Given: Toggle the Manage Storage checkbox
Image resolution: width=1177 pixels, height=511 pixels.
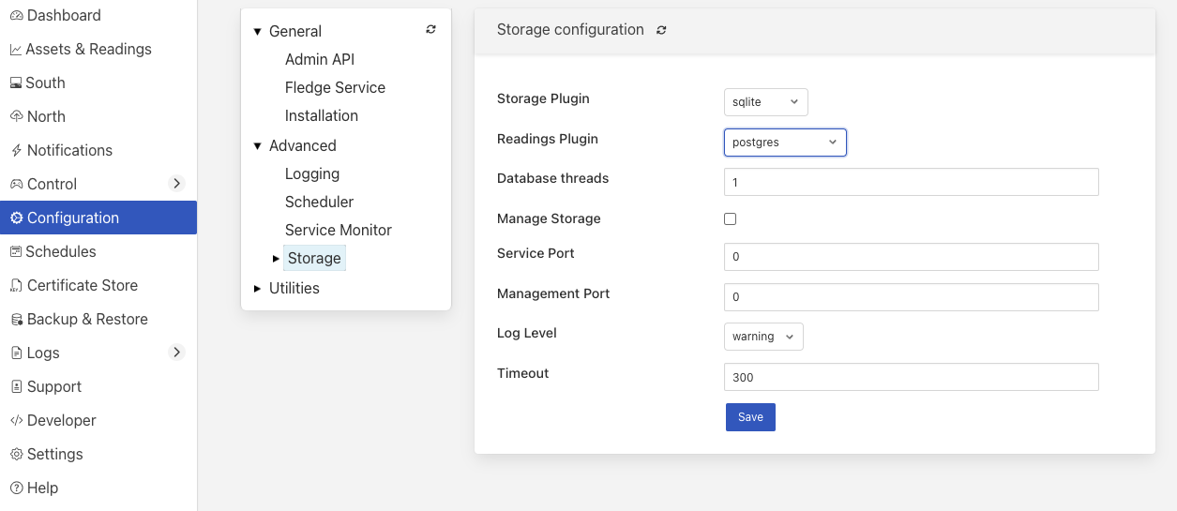Looking at the screenshot, I should (x=731, y=218).
